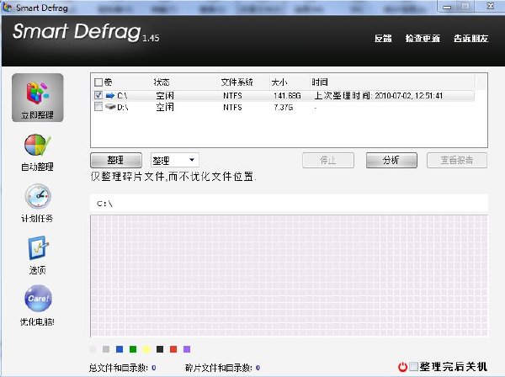Click the Care! 优化电脑 icon
The image size is (505, 377).
(38, 299)
